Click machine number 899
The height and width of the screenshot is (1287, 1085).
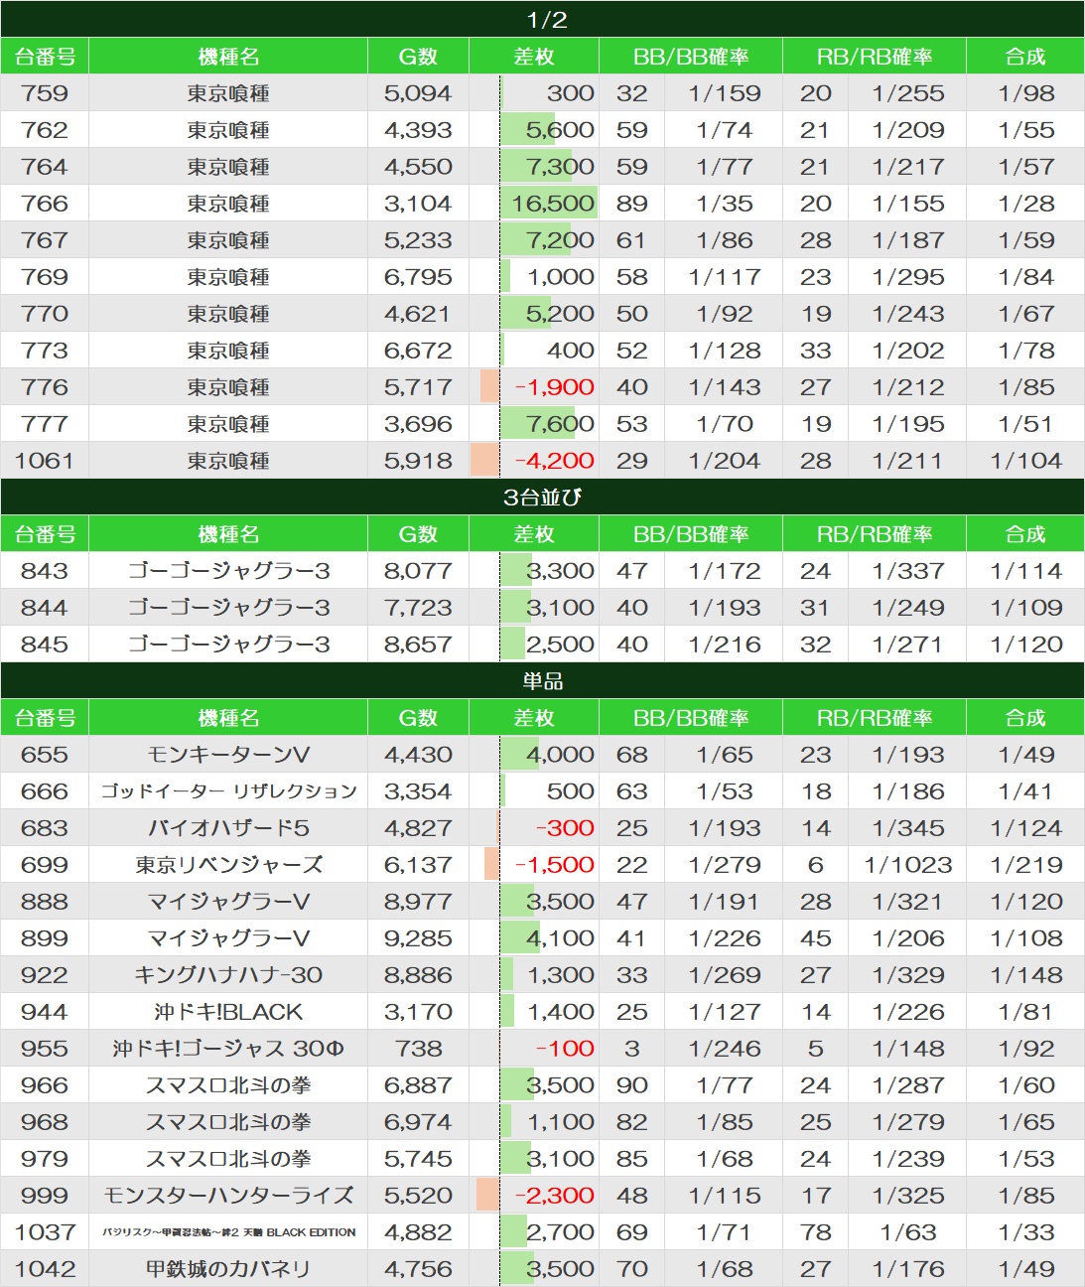click(x=45, y=938)
